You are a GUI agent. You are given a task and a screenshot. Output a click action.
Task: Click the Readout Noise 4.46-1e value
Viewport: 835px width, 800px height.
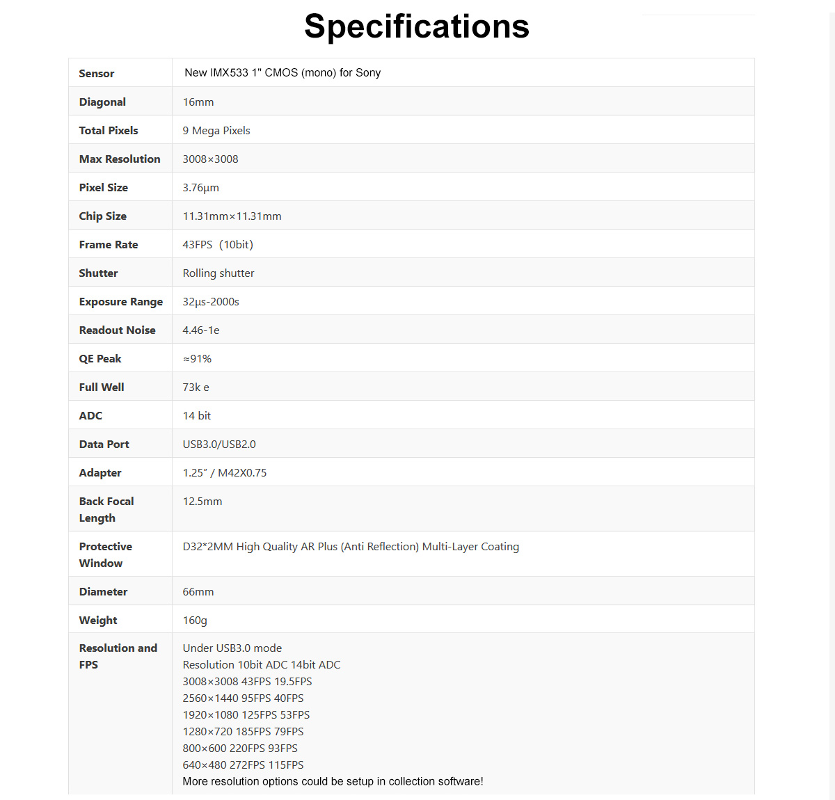pyautogui.click(x=201, y=330)
